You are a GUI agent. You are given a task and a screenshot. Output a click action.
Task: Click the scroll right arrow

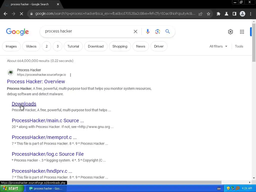coord(250,182)
